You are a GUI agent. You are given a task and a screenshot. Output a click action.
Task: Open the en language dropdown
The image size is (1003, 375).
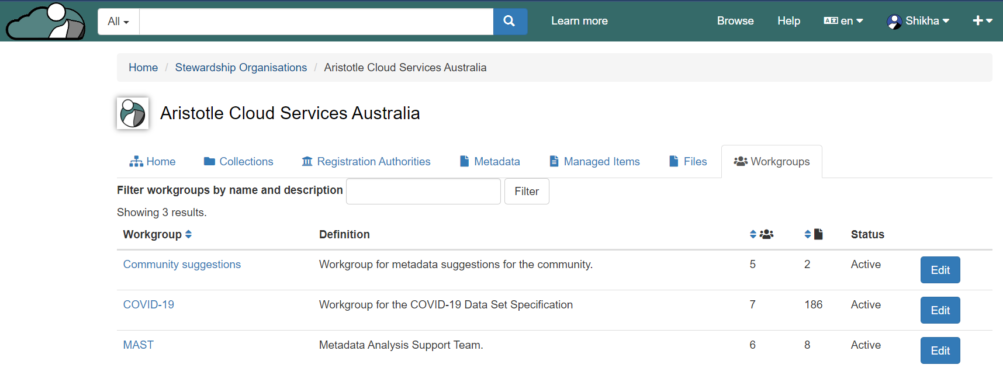(843, 21)
